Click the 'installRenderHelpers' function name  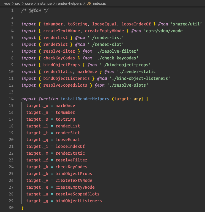tap(85, 99)
